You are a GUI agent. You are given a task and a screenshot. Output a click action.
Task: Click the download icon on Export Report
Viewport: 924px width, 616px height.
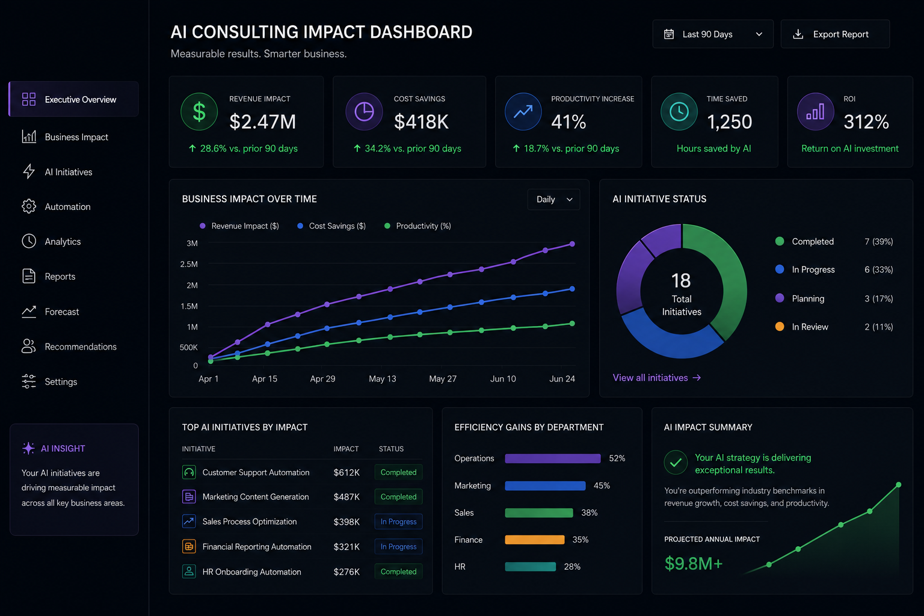coord(798,34)
